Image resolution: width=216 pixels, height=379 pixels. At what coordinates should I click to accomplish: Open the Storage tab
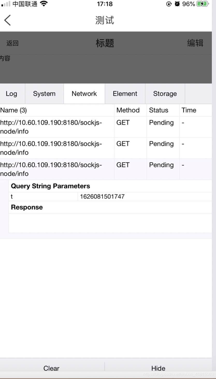pyautogui.click(x=165, y=93)
